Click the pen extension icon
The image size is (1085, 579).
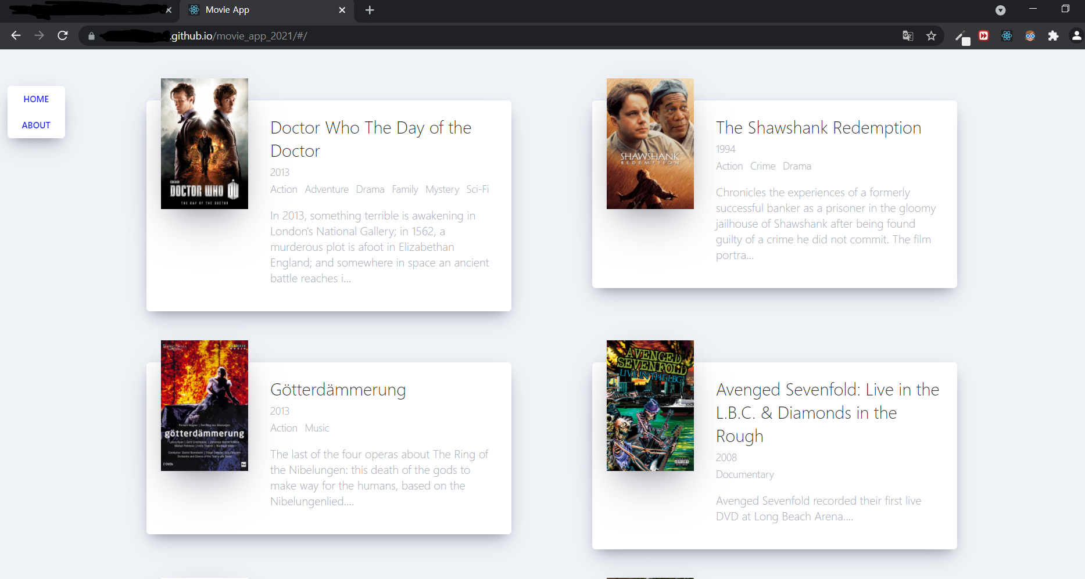coord(962,37)
